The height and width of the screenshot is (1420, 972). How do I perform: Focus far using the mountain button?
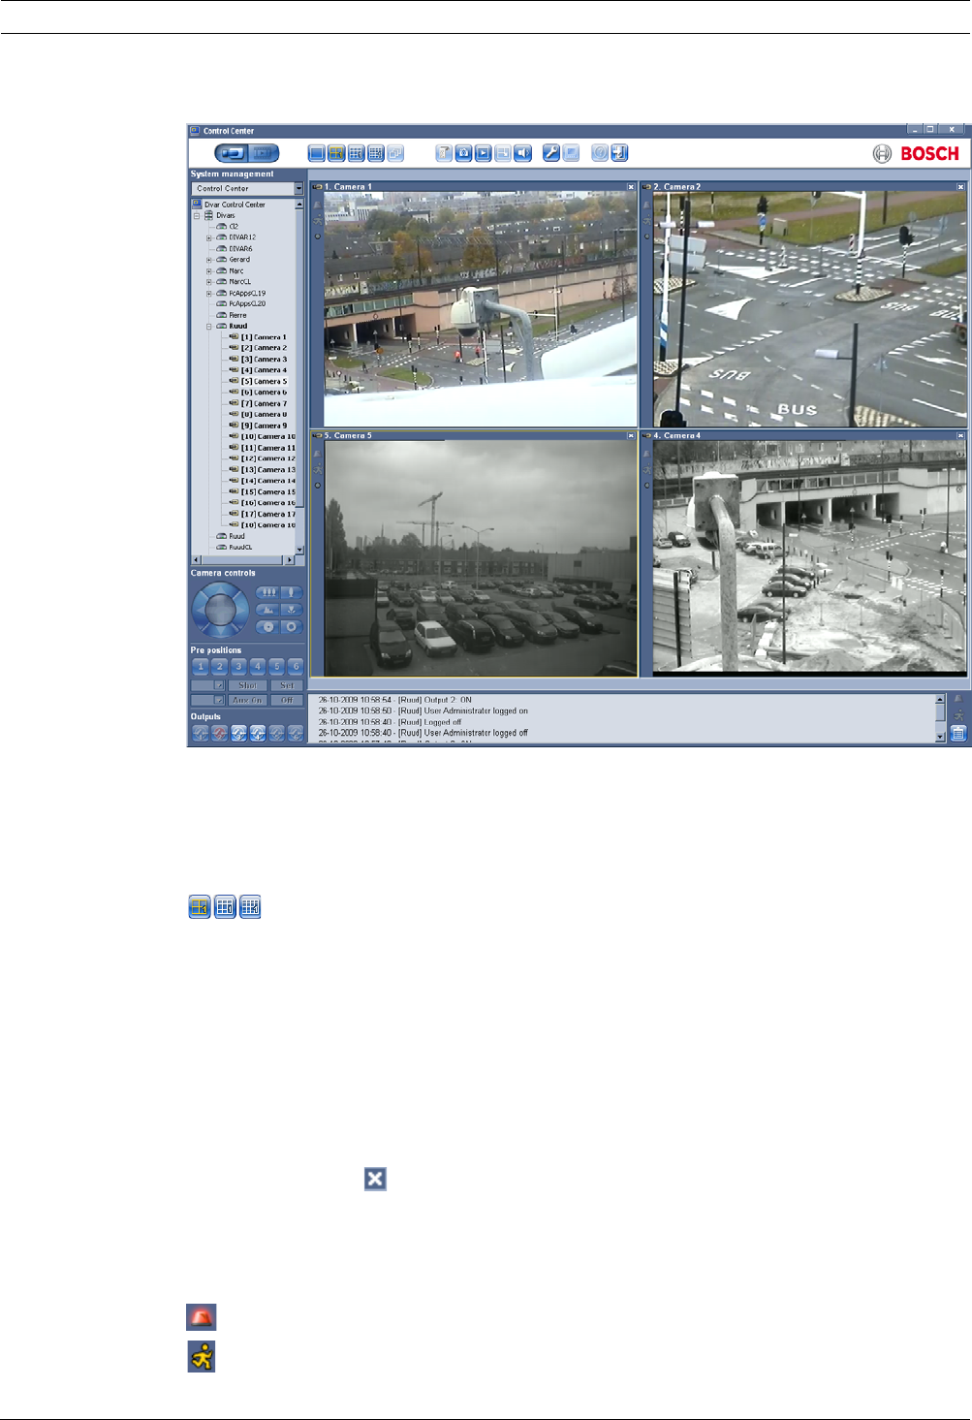tap(268, 610)
